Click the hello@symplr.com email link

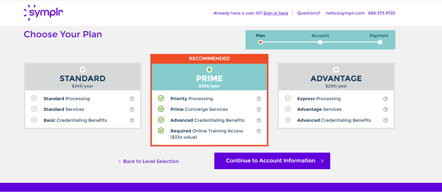point(345,13)
